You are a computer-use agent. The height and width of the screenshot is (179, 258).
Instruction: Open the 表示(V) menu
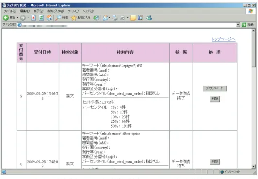(38, 11)
